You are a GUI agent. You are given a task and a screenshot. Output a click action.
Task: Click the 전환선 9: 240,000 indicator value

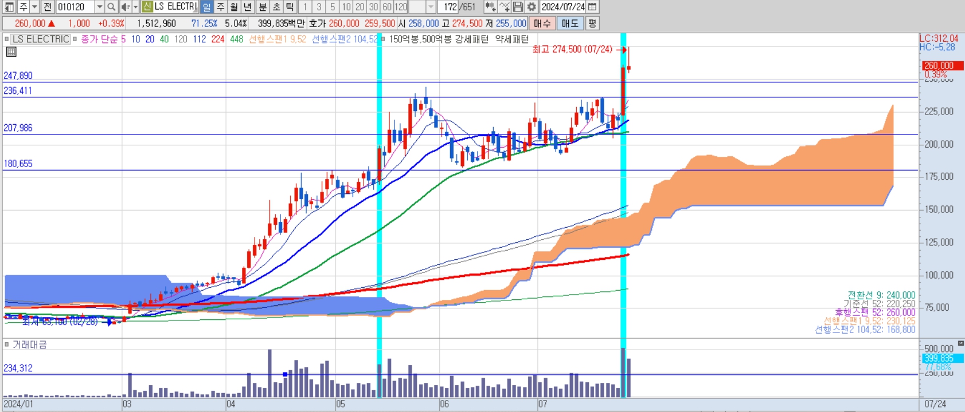coord(882,295)
